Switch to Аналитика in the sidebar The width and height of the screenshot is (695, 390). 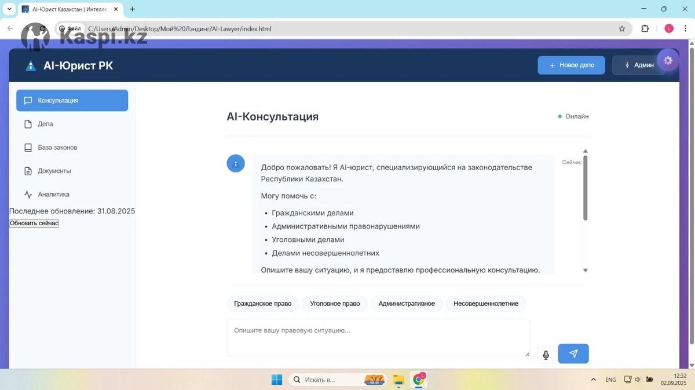click(x=53, y=194)
